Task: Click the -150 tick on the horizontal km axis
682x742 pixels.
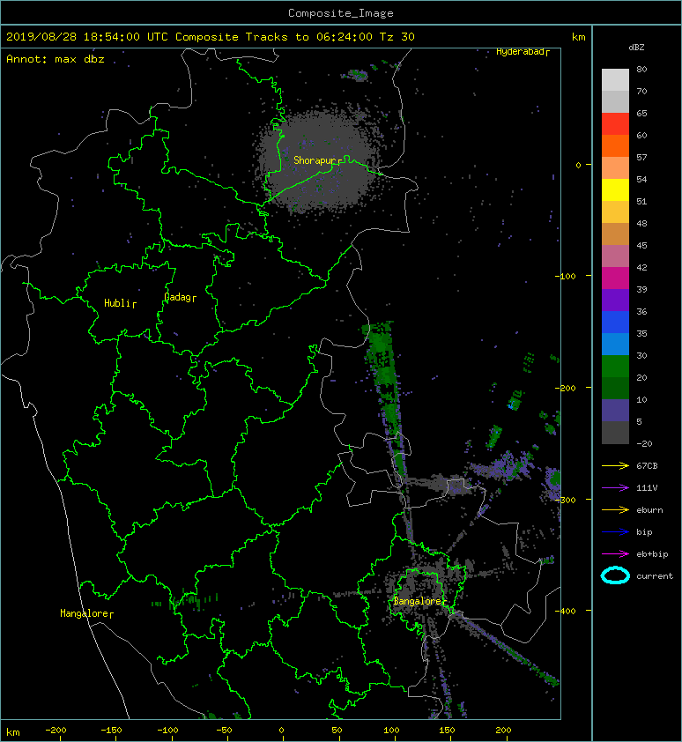Action: click(x=112, y=731)
